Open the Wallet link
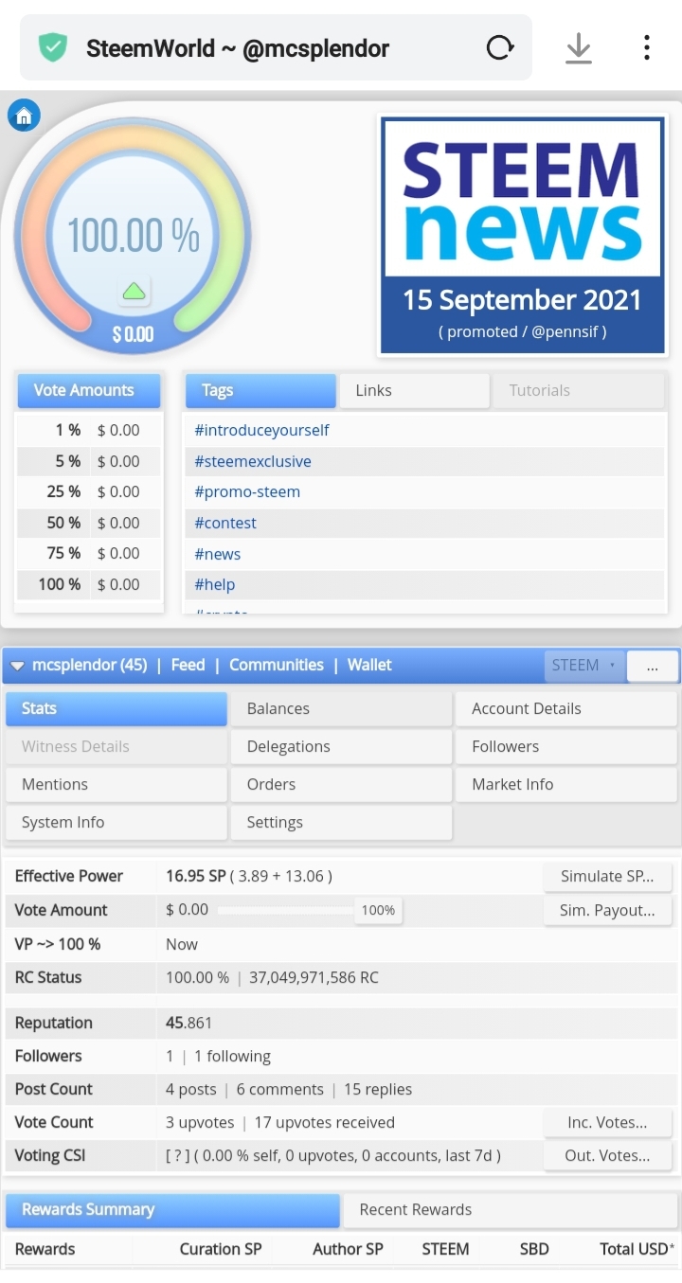682x1283 pixels. click(x=369, y=665)
